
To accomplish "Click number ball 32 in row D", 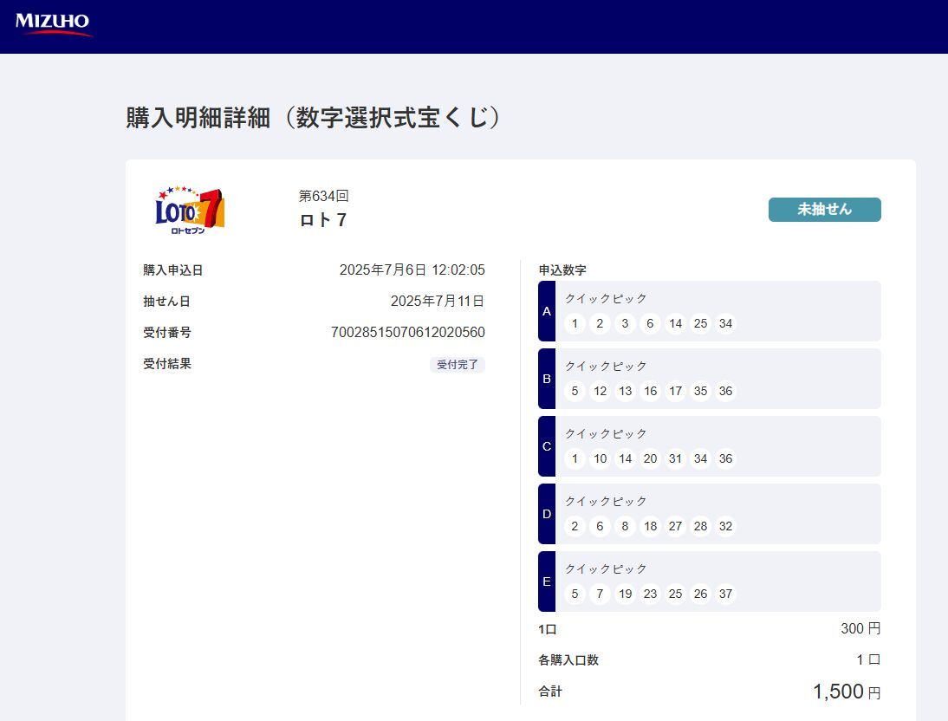I will pos(725,526).
